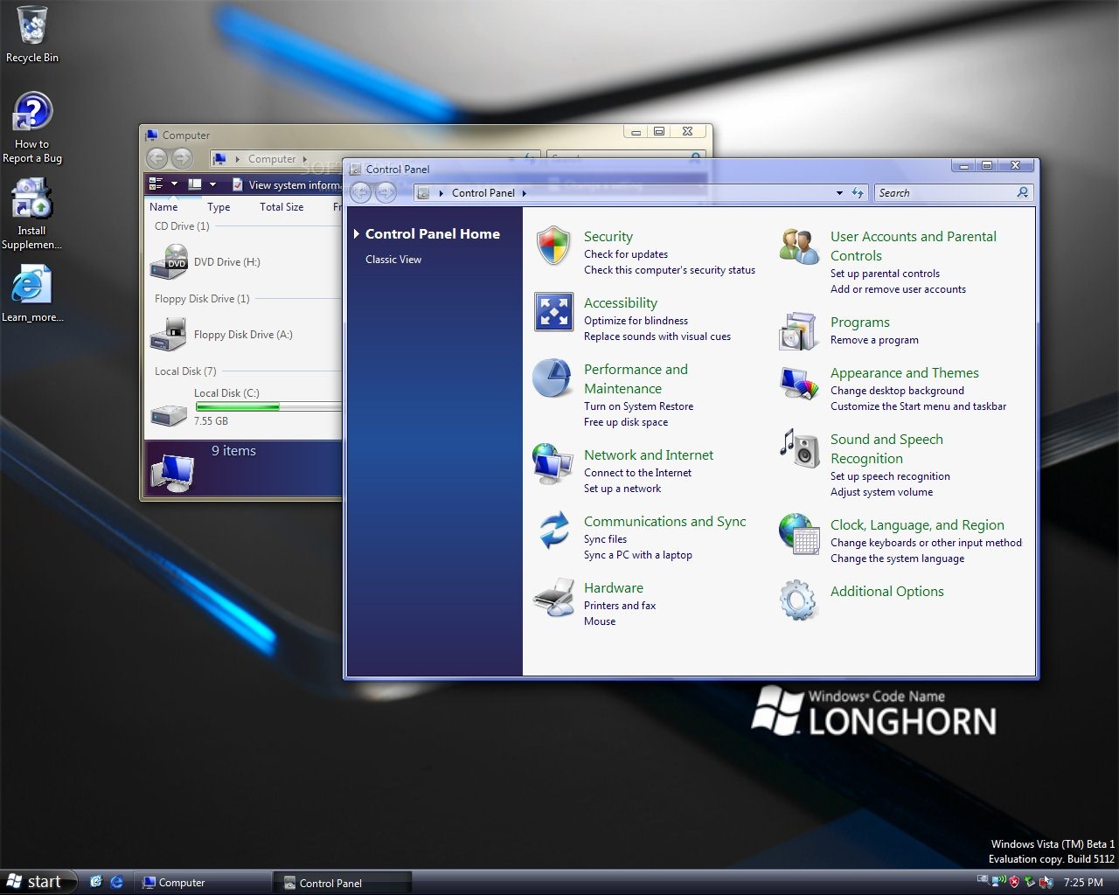
Task: Open Printers and fax link
Action: [x=620, y=606]
